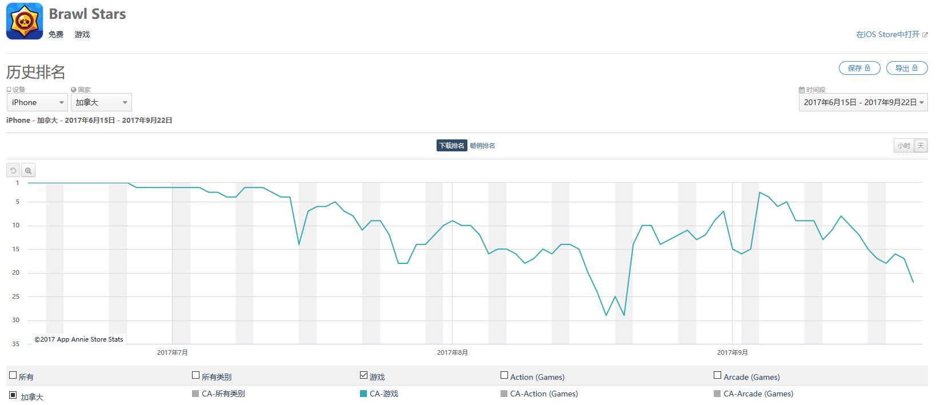
Task: Click the teal CA-游戏 legend swatch
Action: click(363, 394)
